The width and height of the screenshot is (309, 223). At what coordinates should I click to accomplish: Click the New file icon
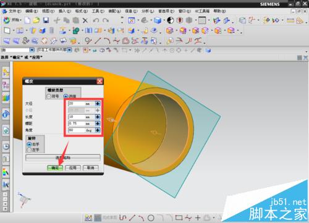27,20
